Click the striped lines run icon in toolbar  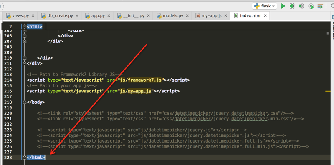pos(320,6)
